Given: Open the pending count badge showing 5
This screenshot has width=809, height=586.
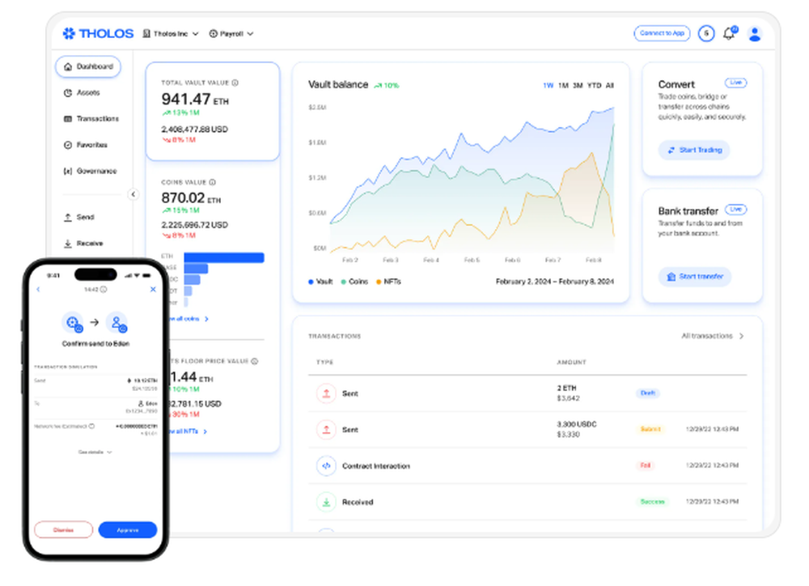Looking at the screenshot, I should pyautogui.click(x=706, y=33).
